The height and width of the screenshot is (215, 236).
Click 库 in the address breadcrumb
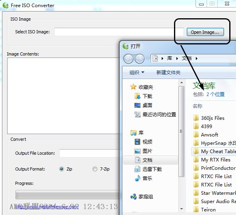point(170,58)
